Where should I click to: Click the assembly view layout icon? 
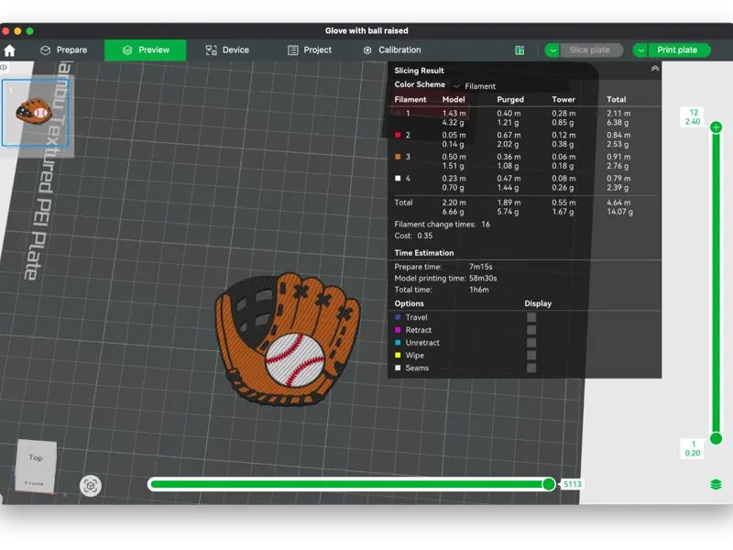(520, 50)
